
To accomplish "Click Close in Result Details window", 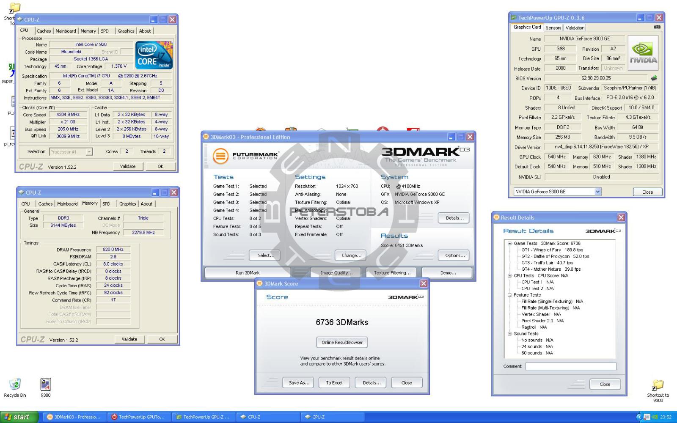I will pyautogui.click(x=605, y=385).
